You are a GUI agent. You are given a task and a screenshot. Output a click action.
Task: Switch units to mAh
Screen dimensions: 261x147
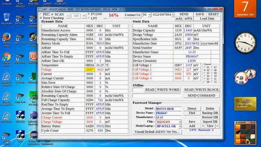click(x=179, y=19)
